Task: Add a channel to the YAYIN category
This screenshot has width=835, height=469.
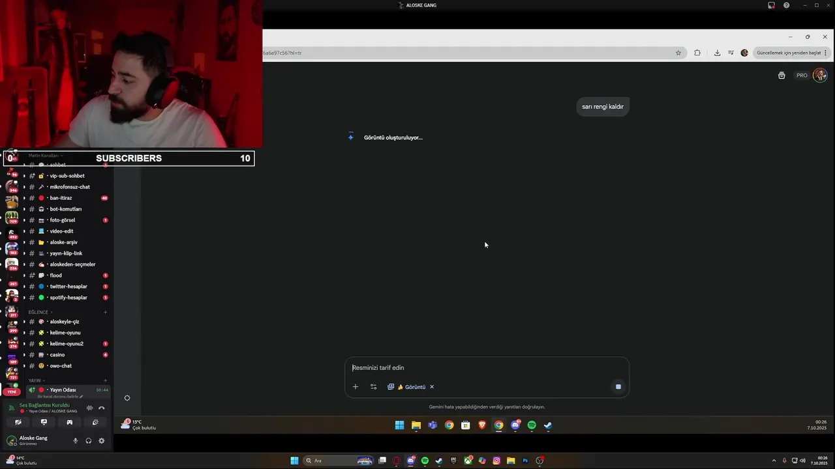Action: 106,380
